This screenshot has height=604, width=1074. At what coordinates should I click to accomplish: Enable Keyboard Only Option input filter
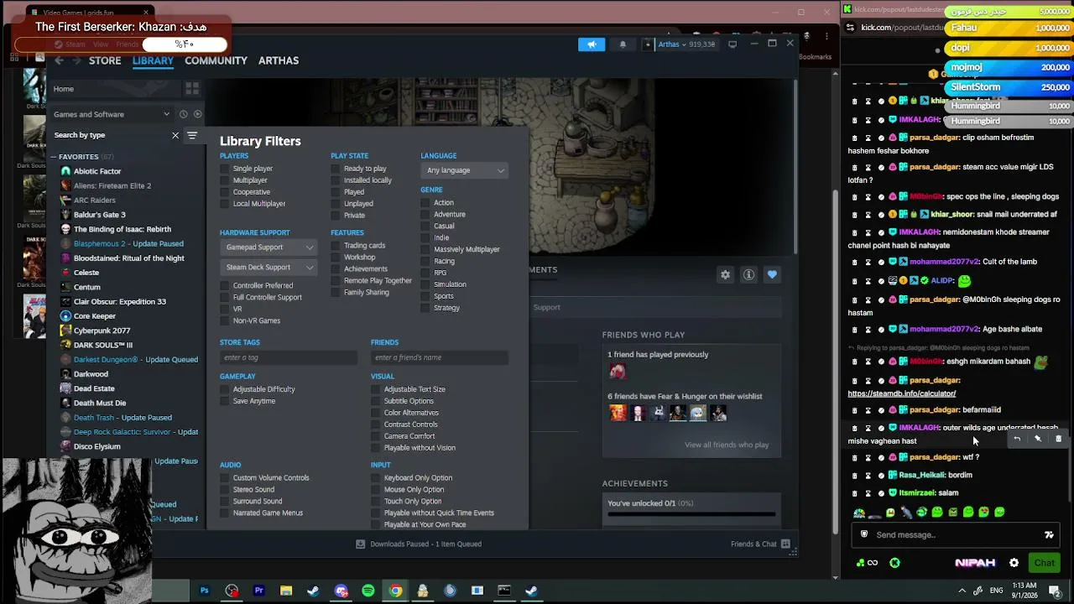[376, 478]
